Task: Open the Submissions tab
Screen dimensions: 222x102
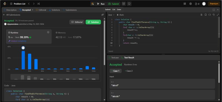Action: point(70,10)
